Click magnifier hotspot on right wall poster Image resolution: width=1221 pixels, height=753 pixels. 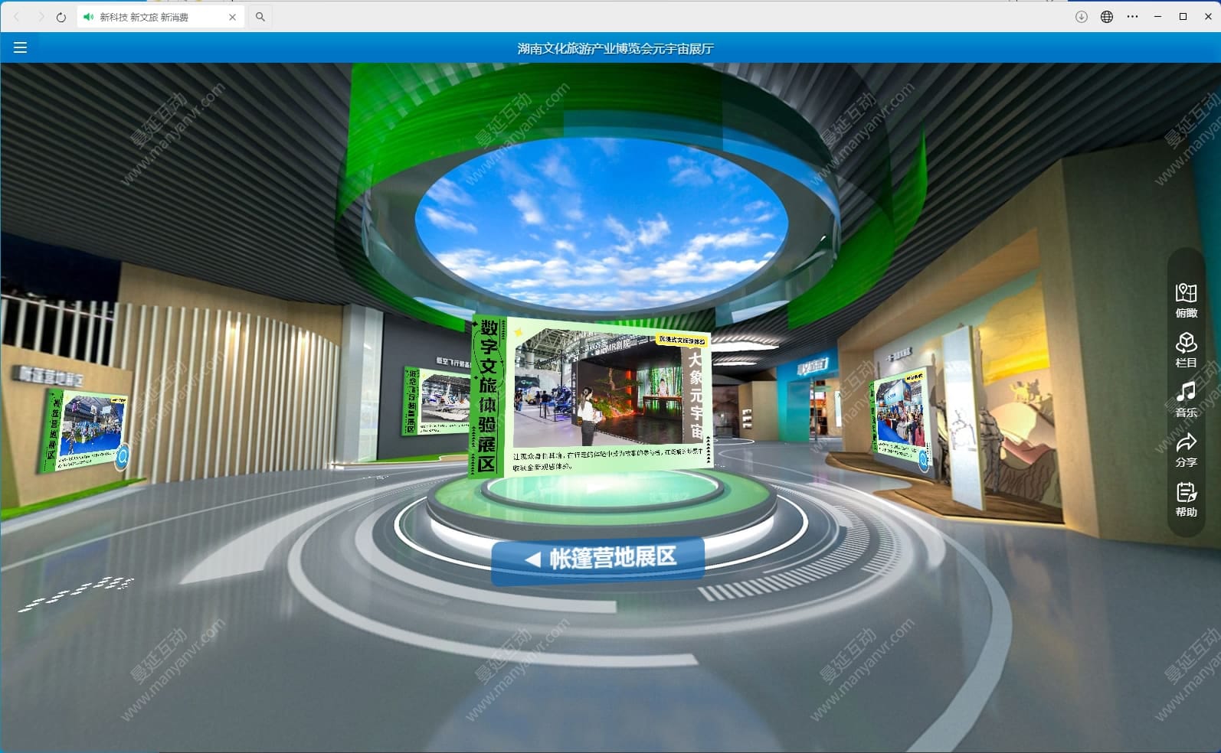pos(924,459)
